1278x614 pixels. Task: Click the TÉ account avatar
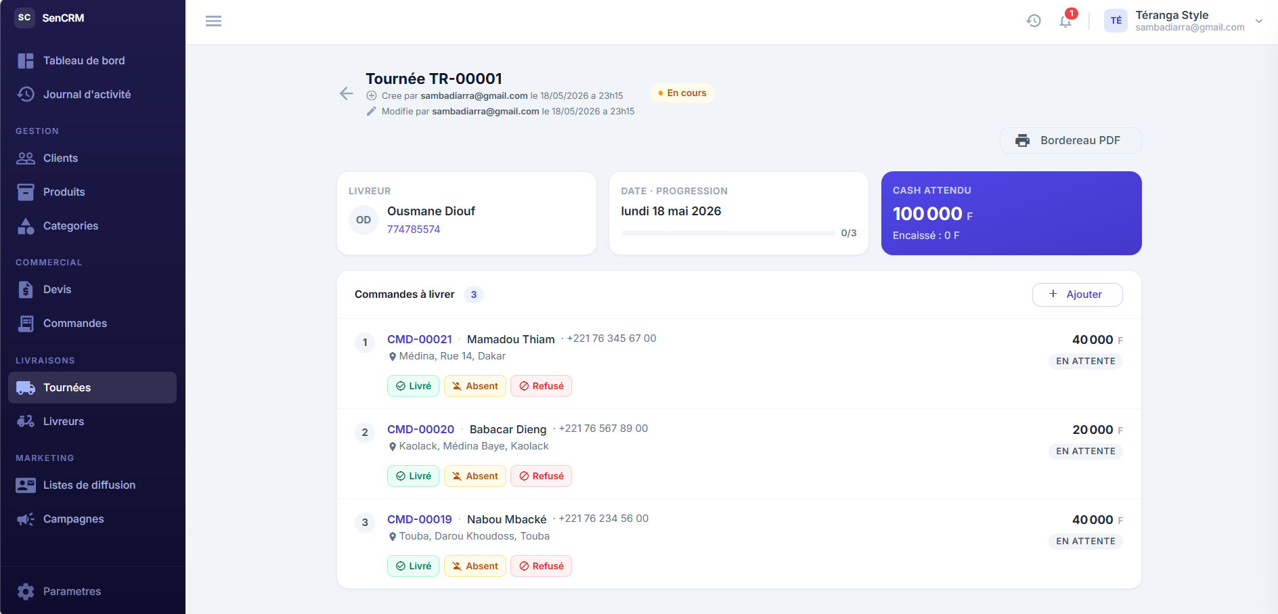click(1116, 21)
